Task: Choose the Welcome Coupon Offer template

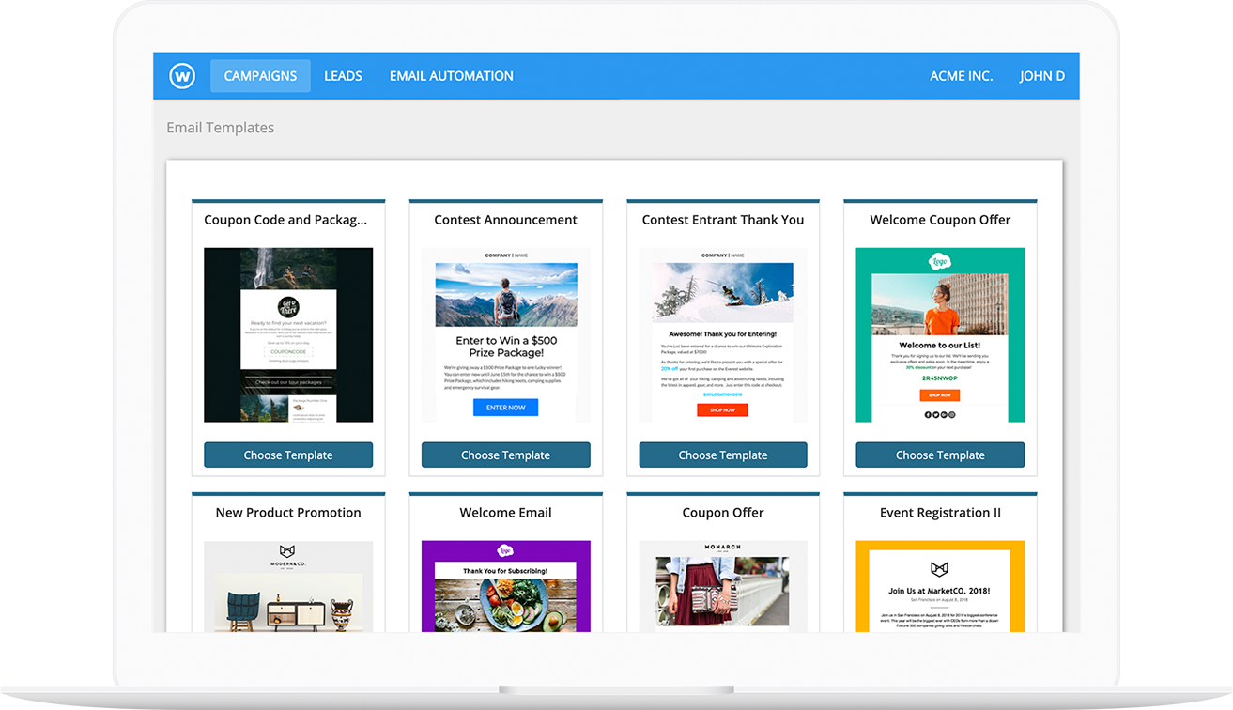Action: click(940, 455)
